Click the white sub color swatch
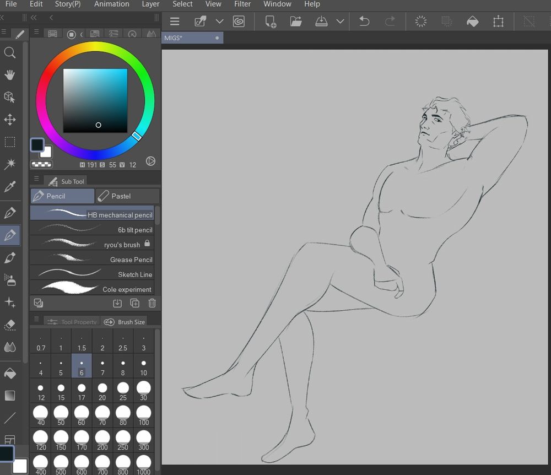Viewport: 551px width, 475px height. [46, 153]
